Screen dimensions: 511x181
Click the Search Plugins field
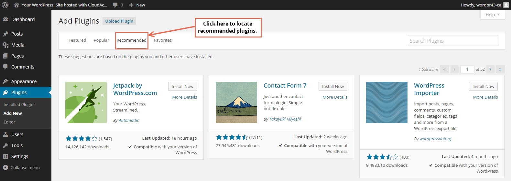pyautogui.click(x=453, y=41)
